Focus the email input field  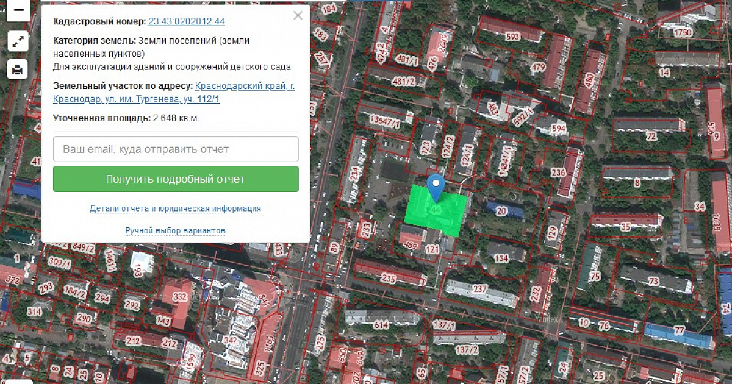176,149
